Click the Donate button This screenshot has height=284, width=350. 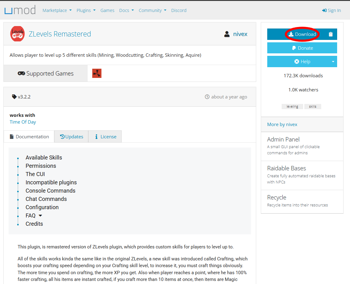[x=302, y=48]
